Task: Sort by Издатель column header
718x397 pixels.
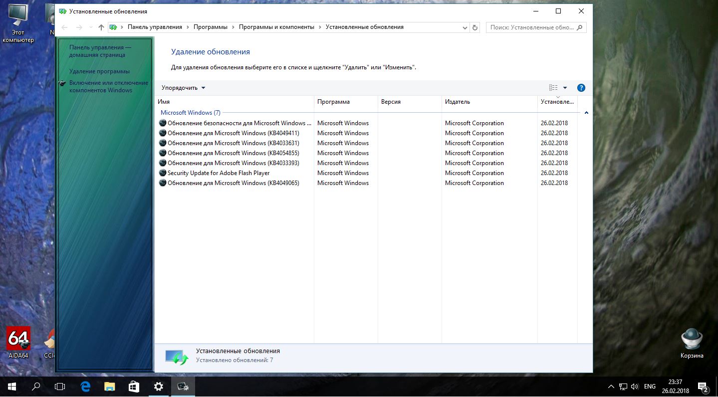Action: [458, 102]
